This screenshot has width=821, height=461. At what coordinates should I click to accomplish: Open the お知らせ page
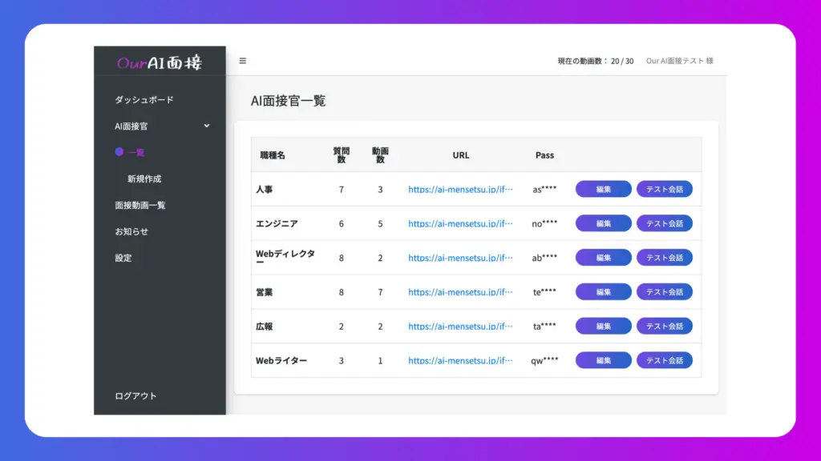(130, 231)
